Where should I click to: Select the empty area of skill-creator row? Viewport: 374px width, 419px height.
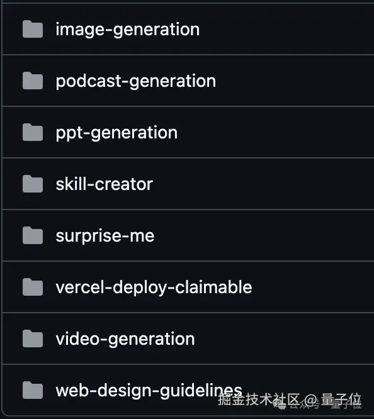262,184
